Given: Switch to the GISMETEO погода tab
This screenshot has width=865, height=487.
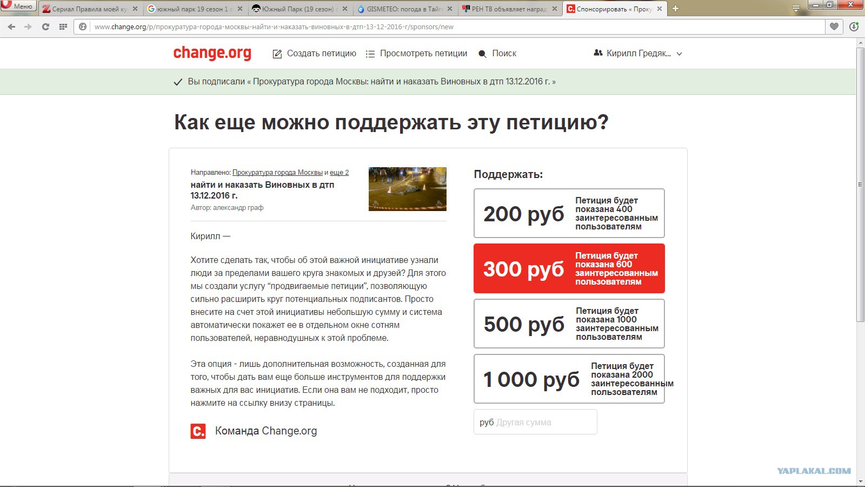Looking at the screenshot, I should [405, 9].
